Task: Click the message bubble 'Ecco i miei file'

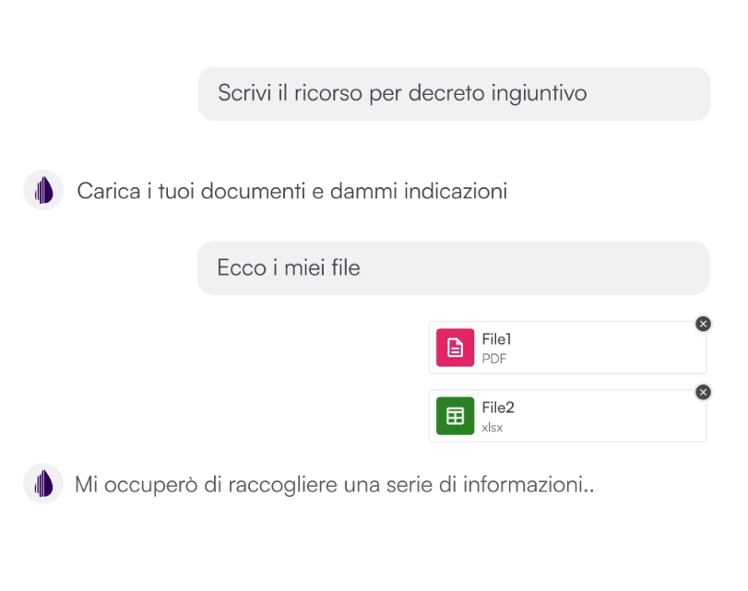Action: 454,267
